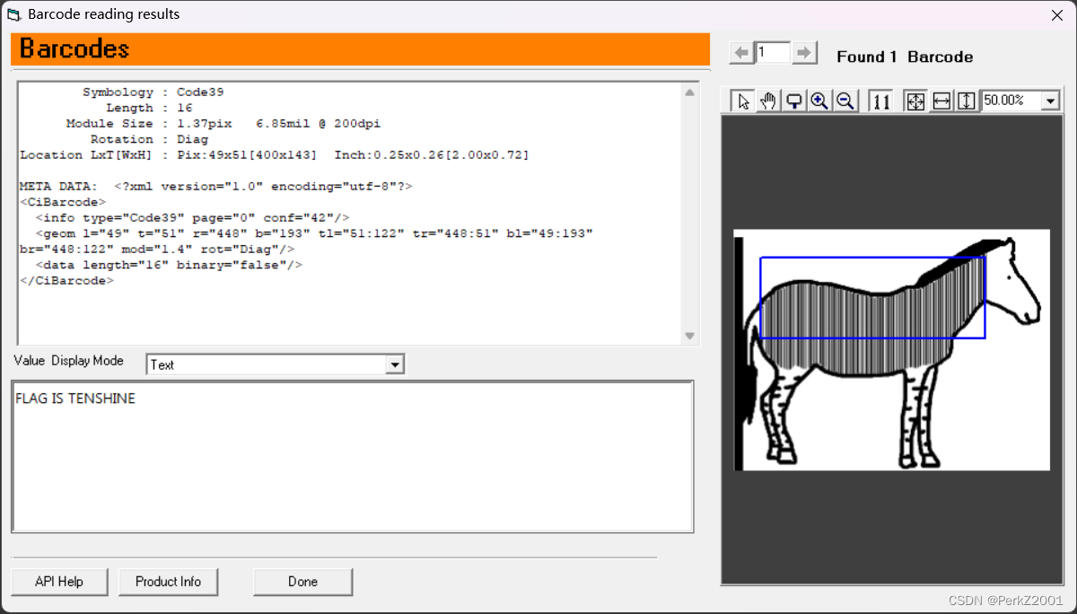Go to previous barcode arrow
Image resolution: width=1077 pixels, height=614 pixels.
[741, 53]
